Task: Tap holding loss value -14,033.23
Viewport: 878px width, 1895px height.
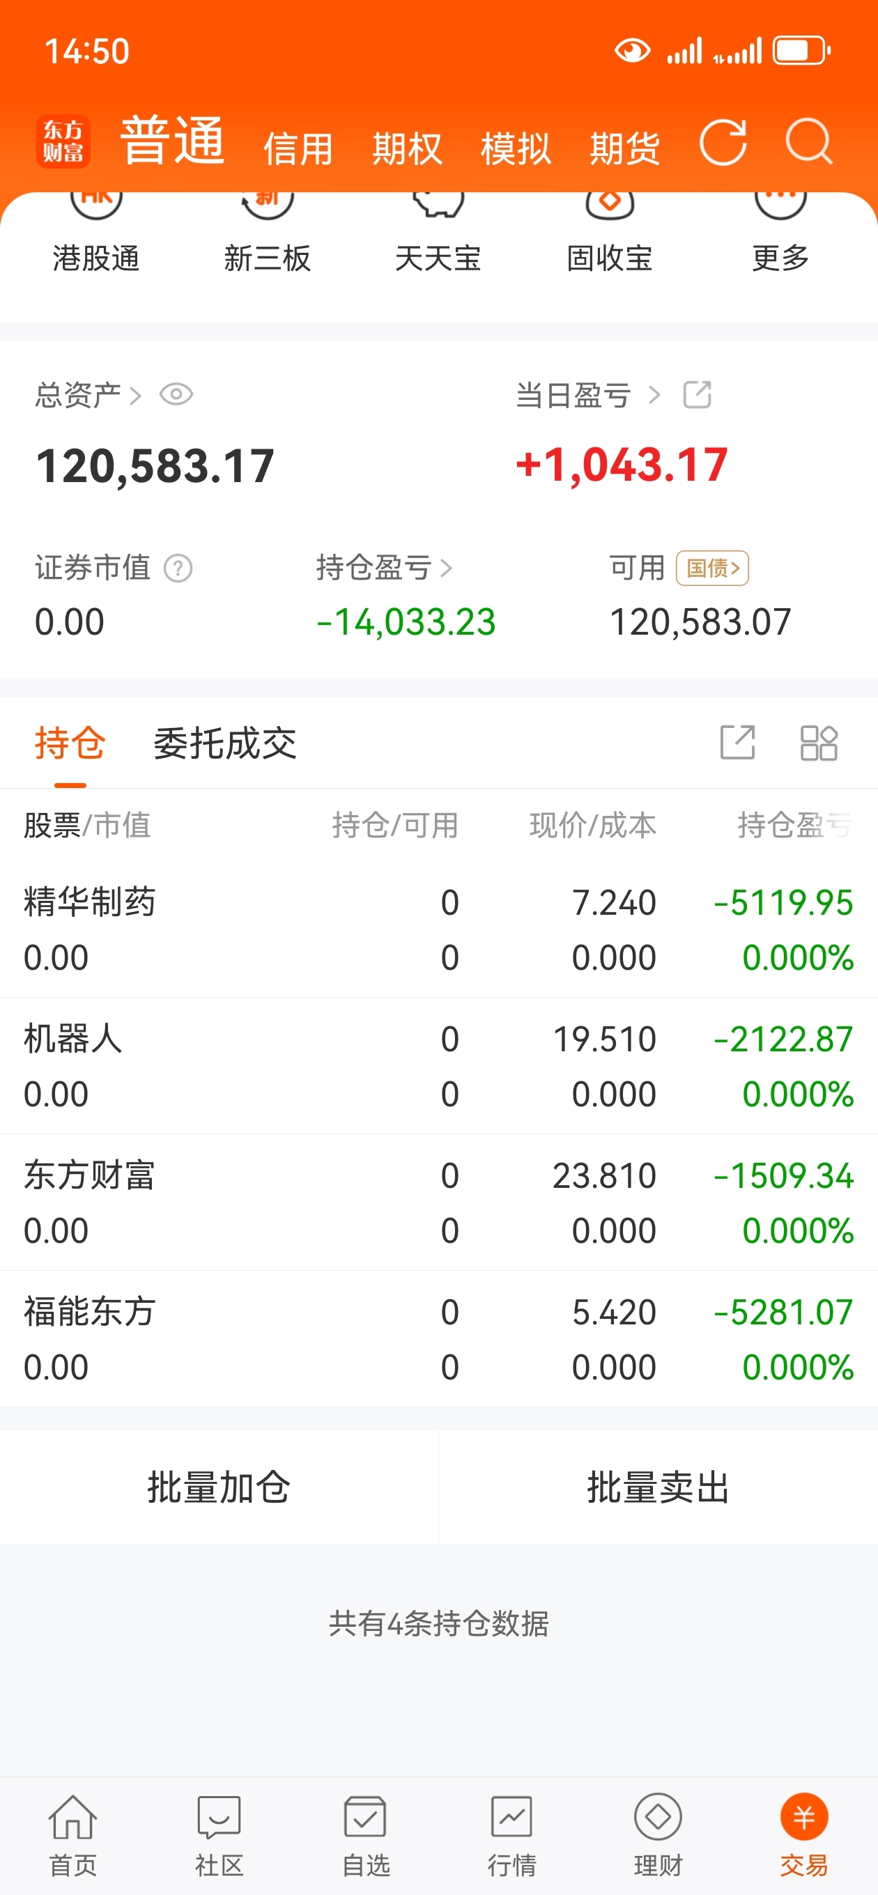Action: coord(406,622)
